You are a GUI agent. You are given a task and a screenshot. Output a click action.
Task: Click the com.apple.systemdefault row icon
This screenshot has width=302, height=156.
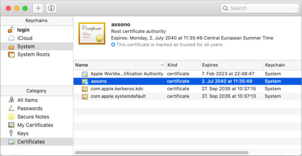85,96
